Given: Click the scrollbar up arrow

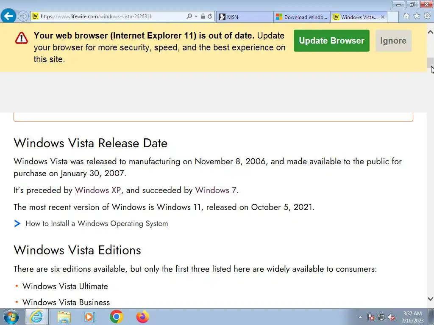Looking at the screenshot, I should (431, 32).
